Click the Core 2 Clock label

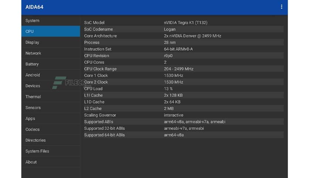pos(96,82)
